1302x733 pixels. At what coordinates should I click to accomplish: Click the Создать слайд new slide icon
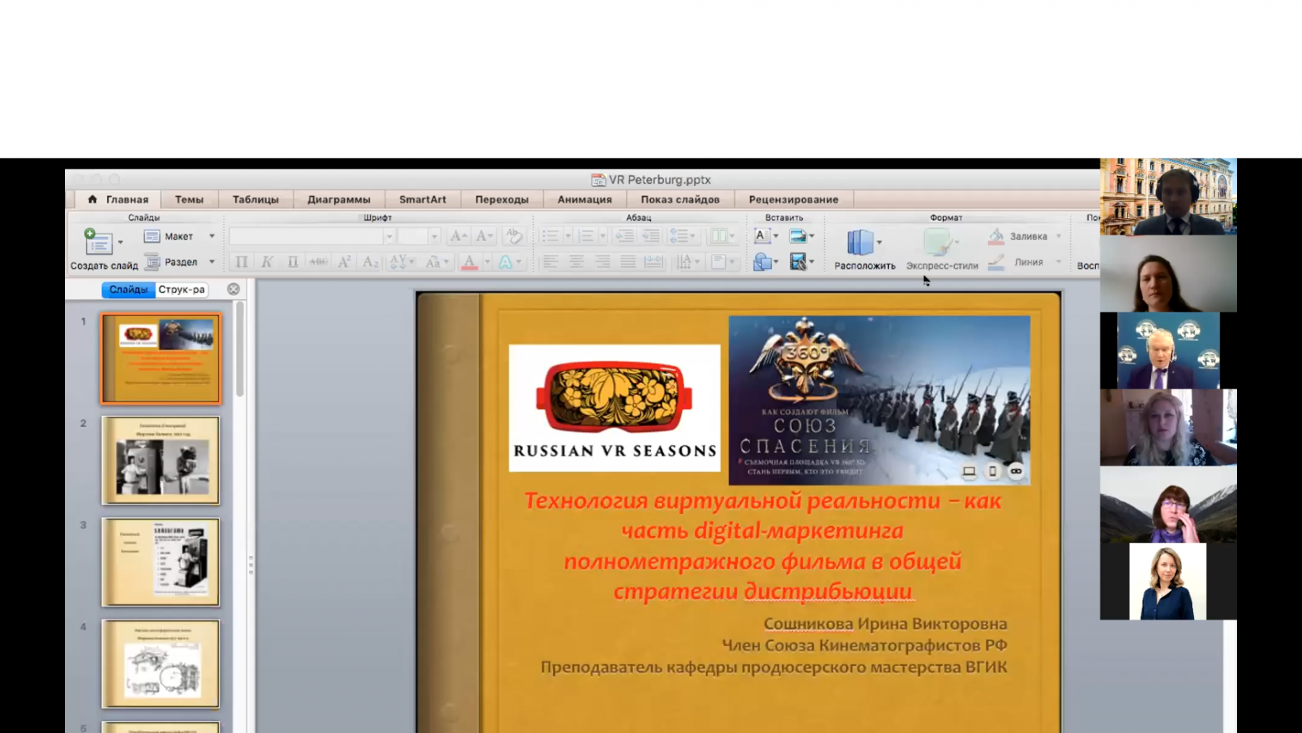(98, 242)
